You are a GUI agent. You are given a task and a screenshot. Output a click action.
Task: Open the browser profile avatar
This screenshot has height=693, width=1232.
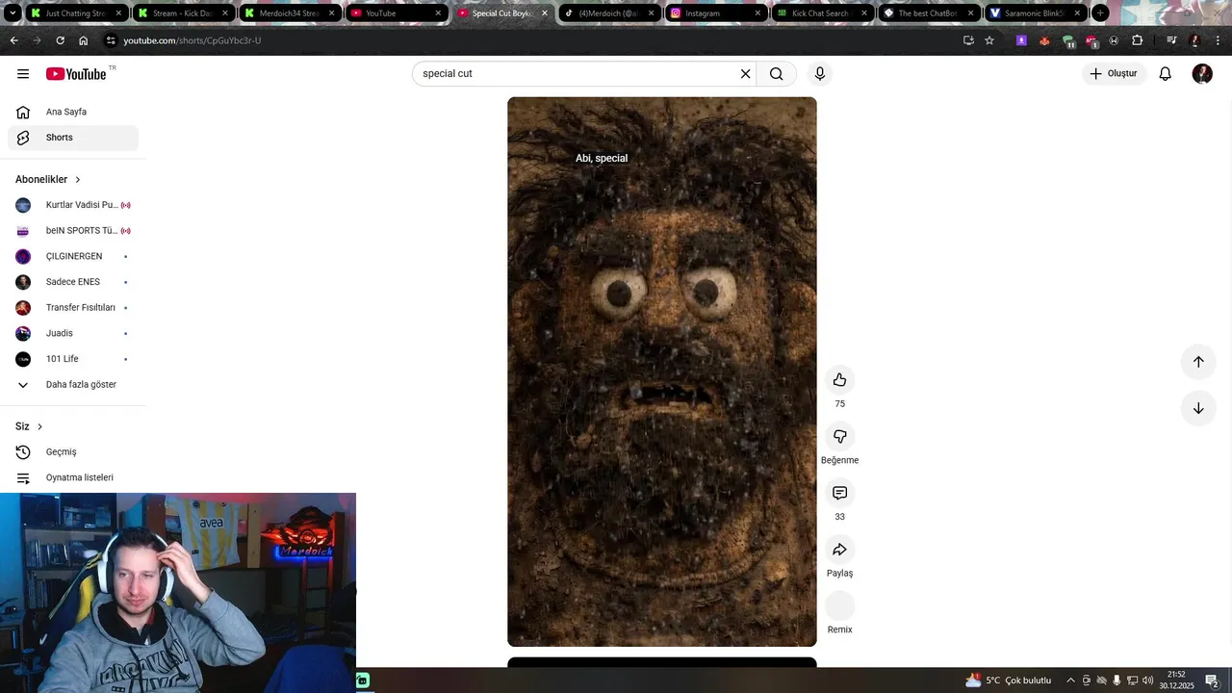pyautogui.click(x=1195, y=40)
